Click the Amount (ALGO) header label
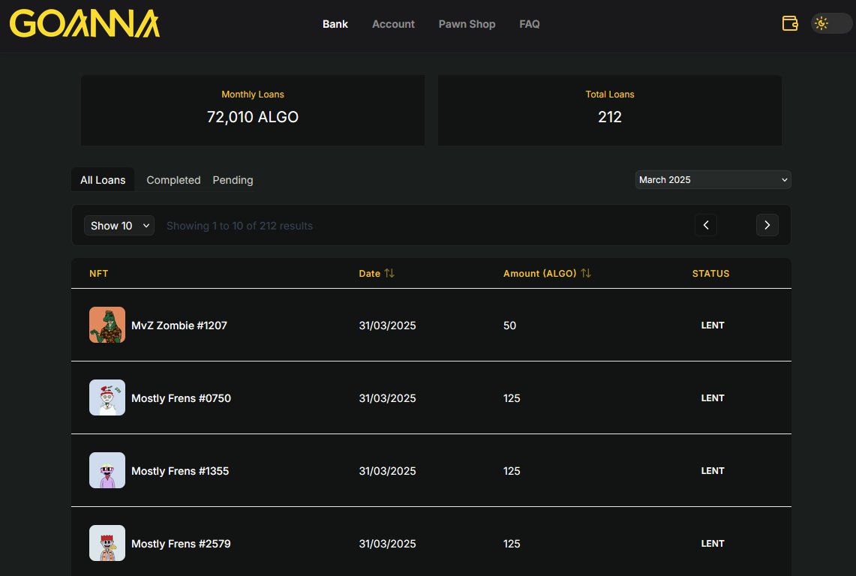 [540, 273]
